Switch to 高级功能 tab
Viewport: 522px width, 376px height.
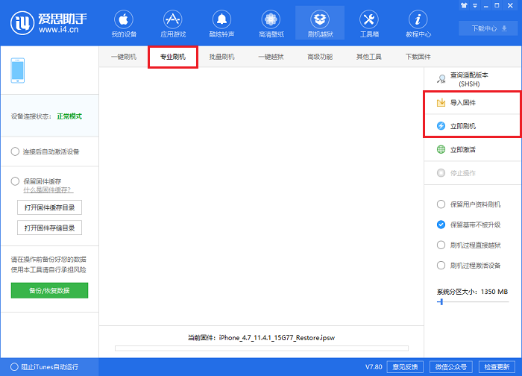coord(320,57)
